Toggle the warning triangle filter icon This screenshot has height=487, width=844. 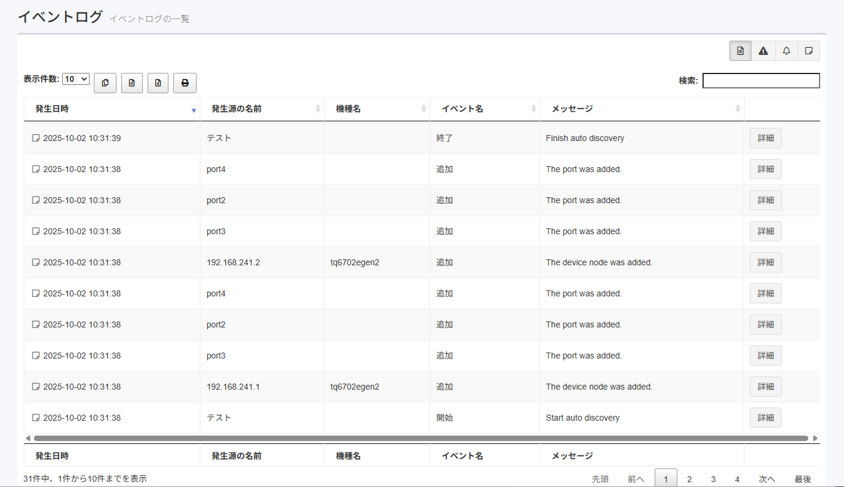tap(763, 51)
